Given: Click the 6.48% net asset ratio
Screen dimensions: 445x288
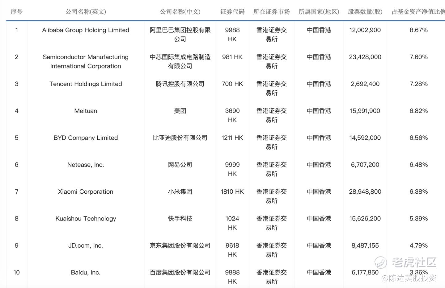Looking at the screenshot, I should tap(419, 165).
